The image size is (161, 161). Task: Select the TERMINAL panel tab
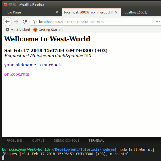pos(96,140)
